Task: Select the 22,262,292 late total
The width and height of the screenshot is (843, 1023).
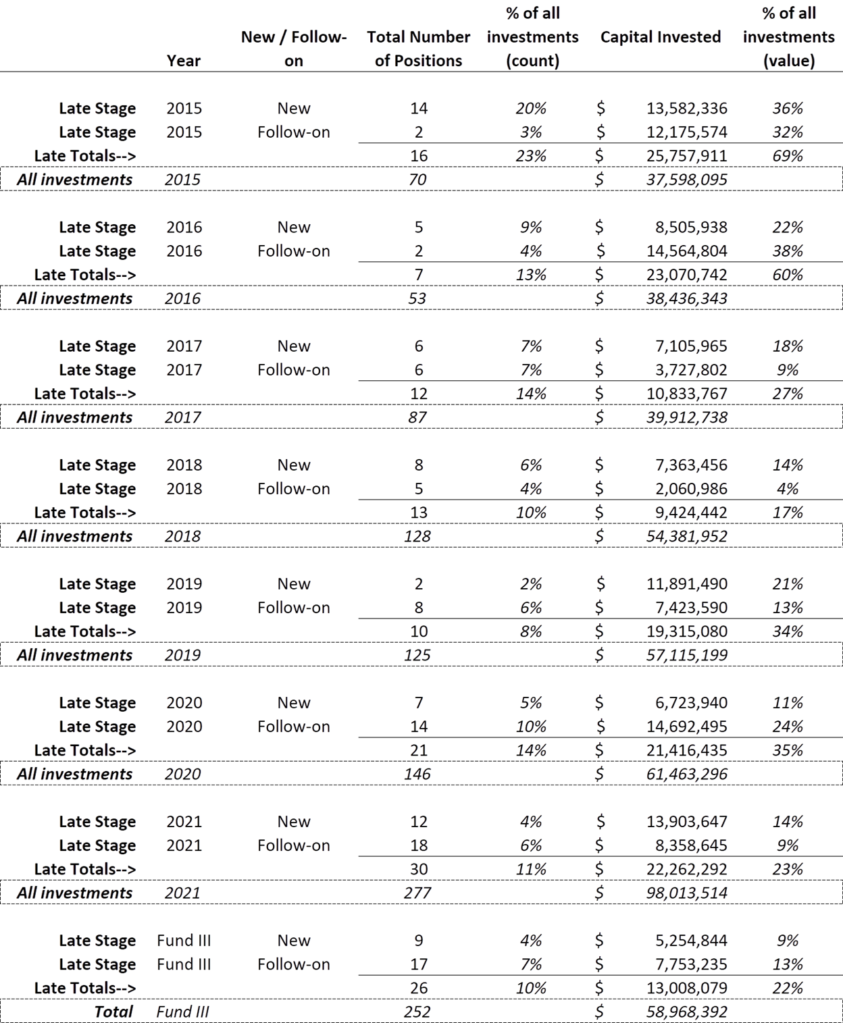Action: tap(687, 869)
